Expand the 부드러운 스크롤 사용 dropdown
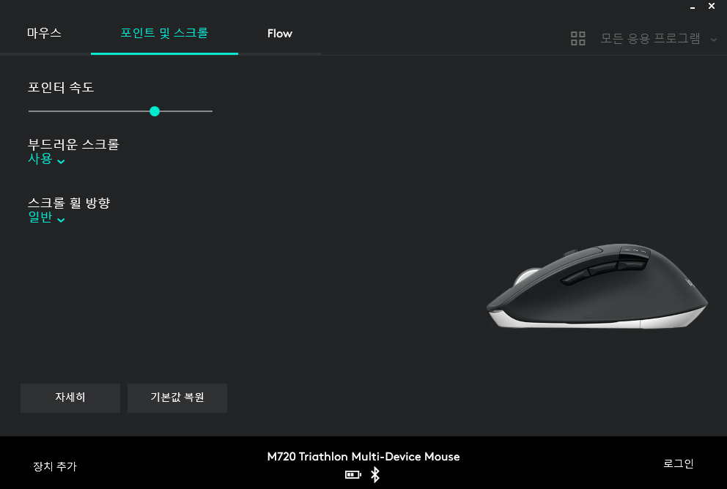 click(x=46, y=160)
